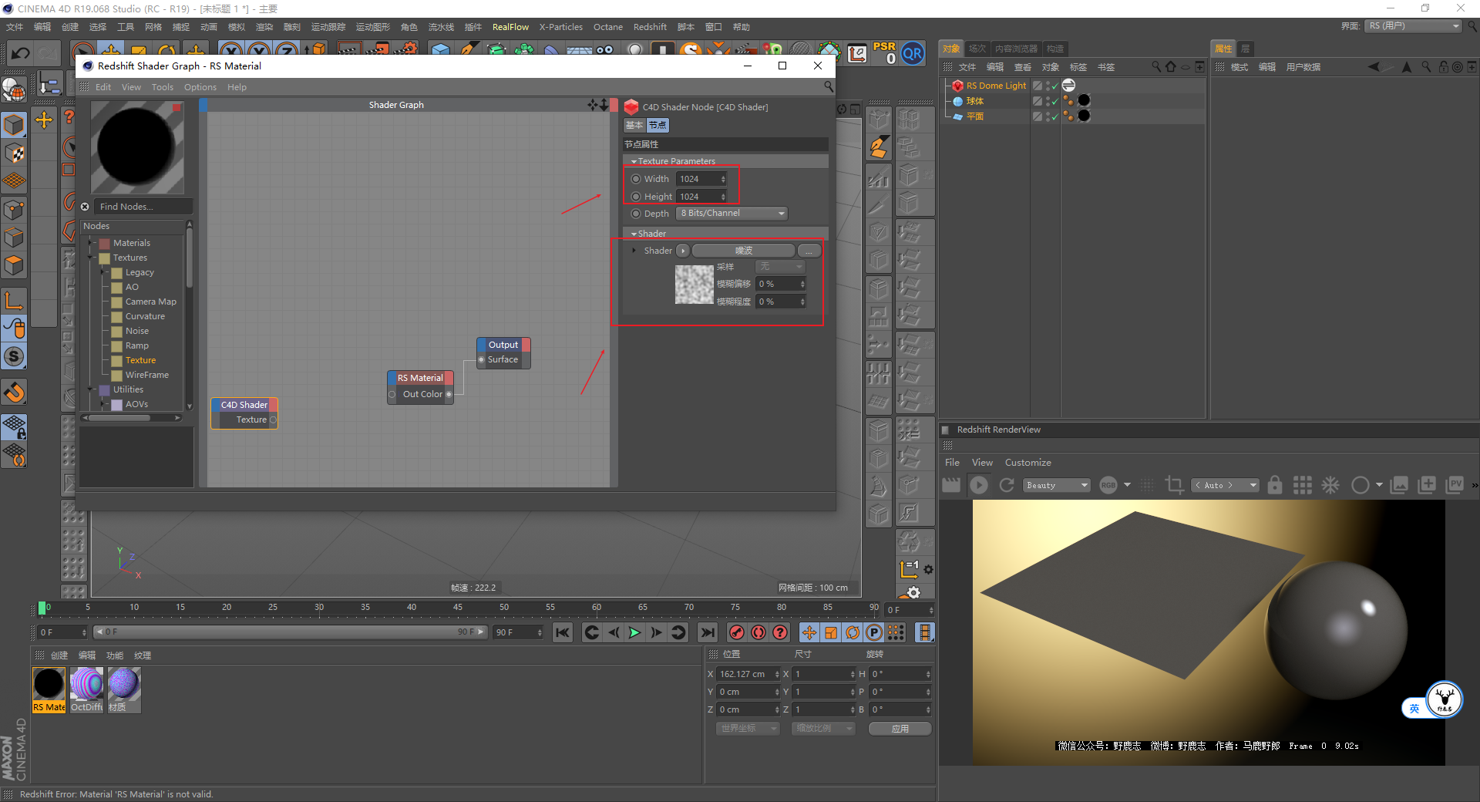This screenshot has height=802, width=1480.
Task: Click the RS Dome Light object icon
Action: point(957,86)
